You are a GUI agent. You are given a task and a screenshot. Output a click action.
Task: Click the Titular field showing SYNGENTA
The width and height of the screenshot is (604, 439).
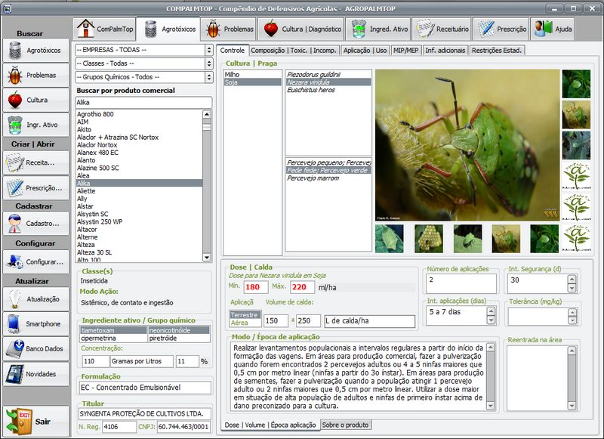(145, 414)
